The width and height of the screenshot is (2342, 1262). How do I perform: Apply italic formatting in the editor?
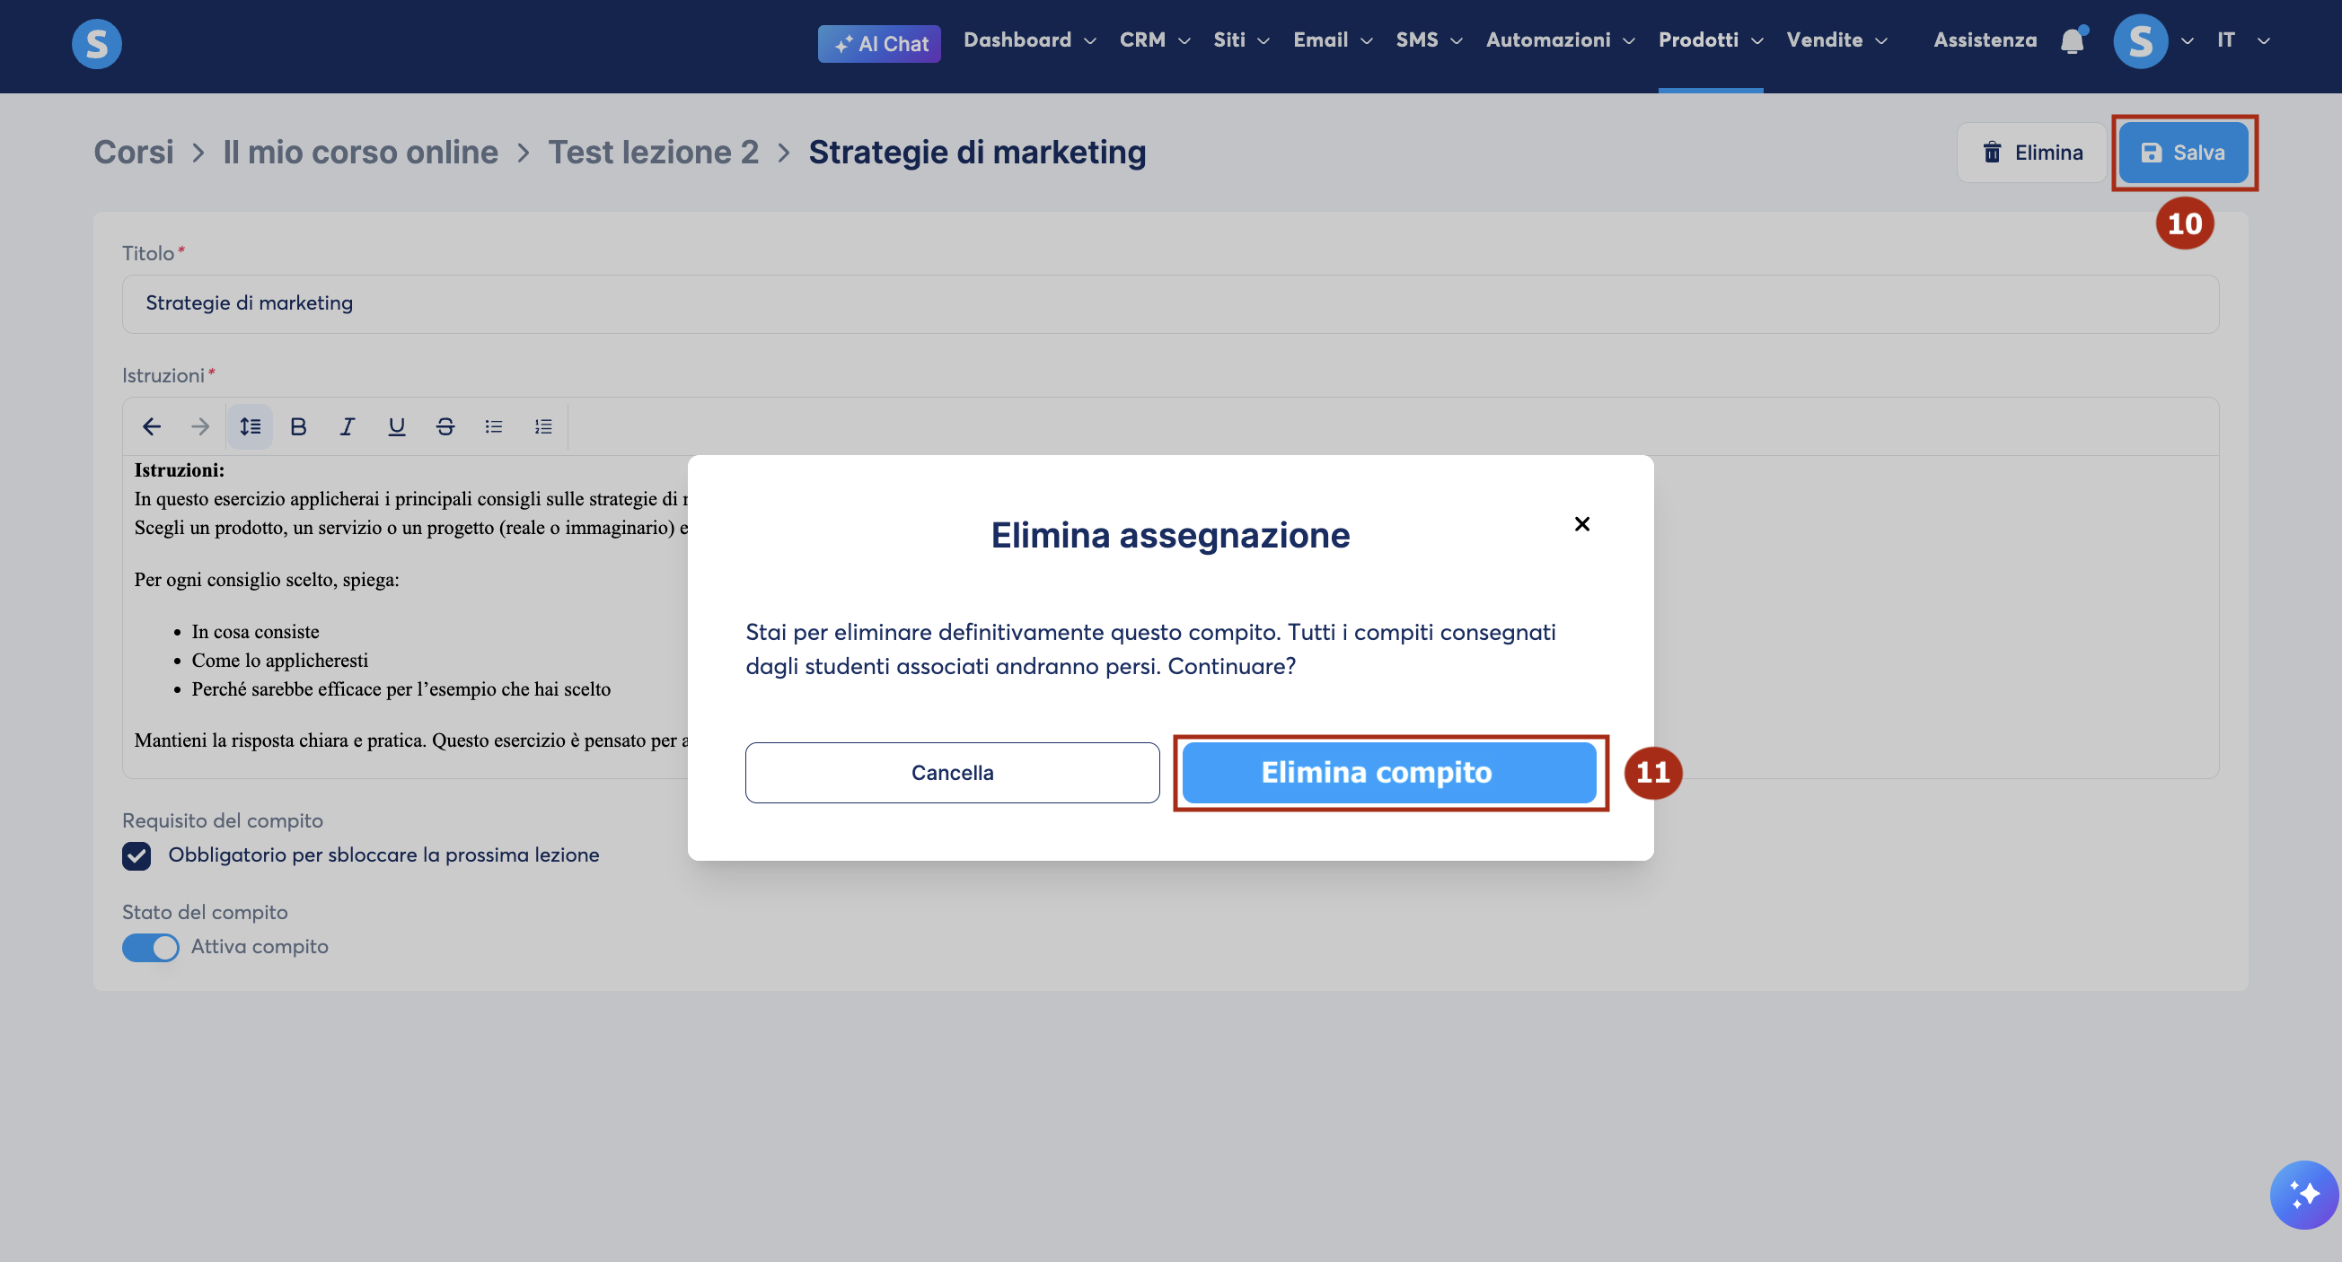coord(348,426)
